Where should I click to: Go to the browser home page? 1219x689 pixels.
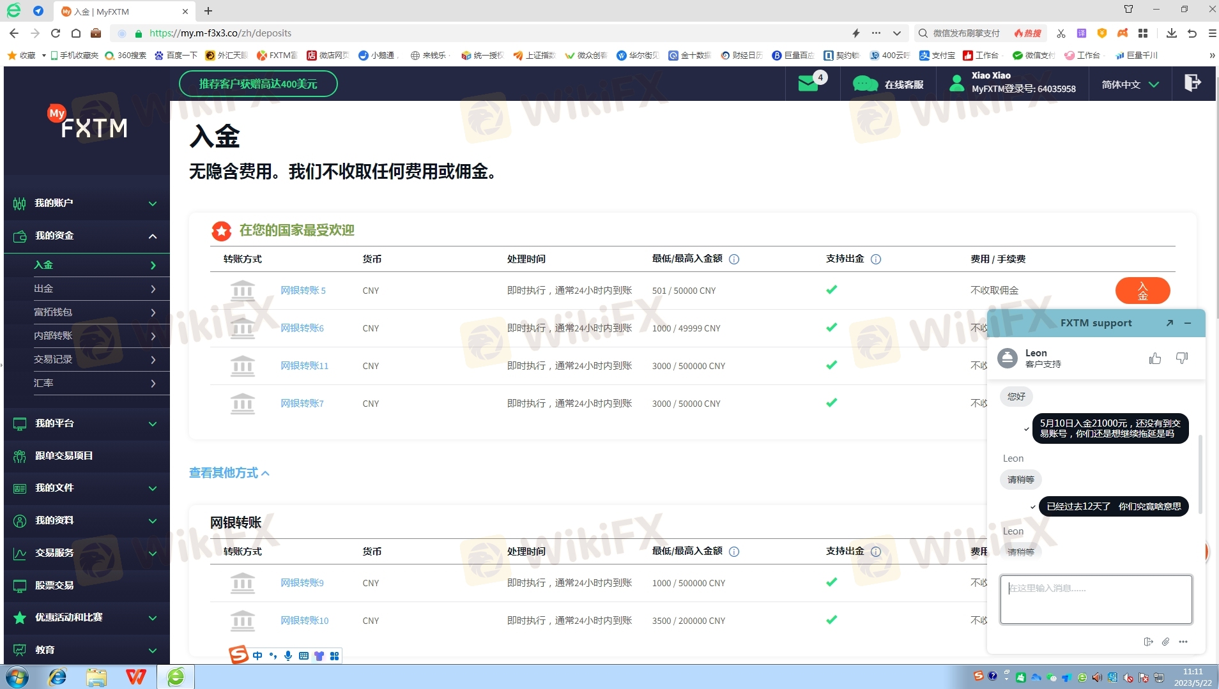tap(76, 33)
